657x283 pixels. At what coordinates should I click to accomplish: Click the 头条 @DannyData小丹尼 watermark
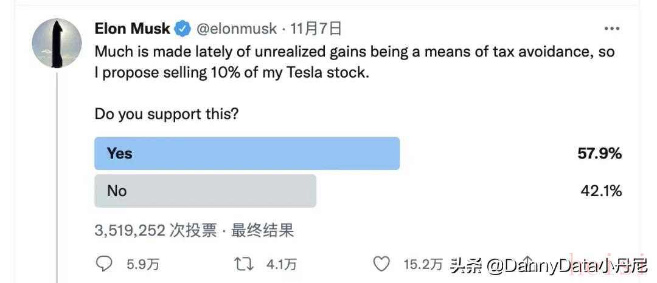[x=545, y=265]
